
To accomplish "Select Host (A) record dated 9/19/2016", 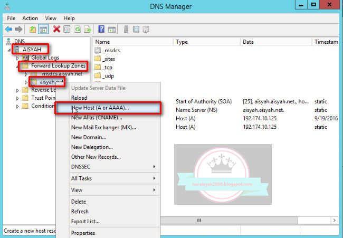I will click(186, 118).
